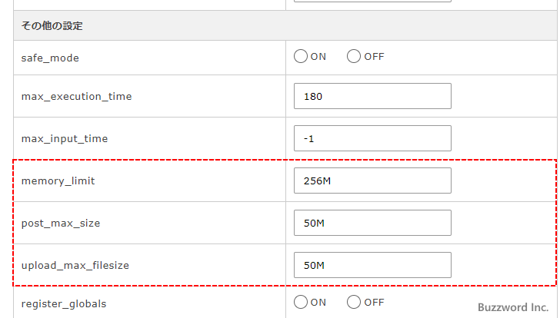Click the max_input_time input field
This screenshot has height=318, width=560.
pyautogui.click(x=372, y=138)
